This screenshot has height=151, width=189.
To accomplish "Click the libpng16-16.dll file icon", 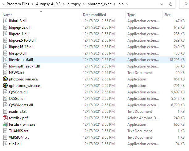I will point(5,47).
